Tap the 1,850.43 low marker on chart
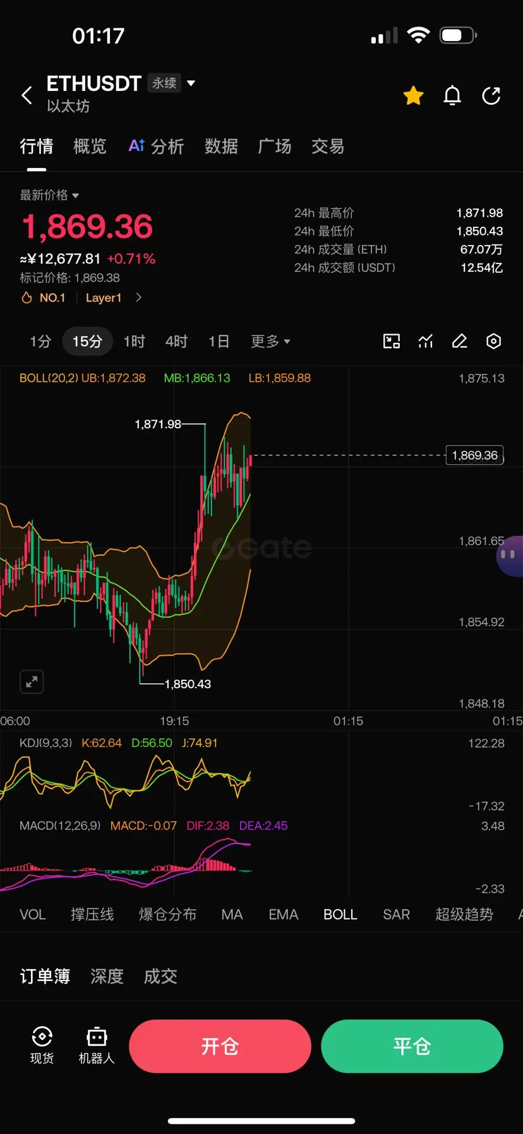The height and width of the screenshot is (1134, 523). (x=188, y=684)
